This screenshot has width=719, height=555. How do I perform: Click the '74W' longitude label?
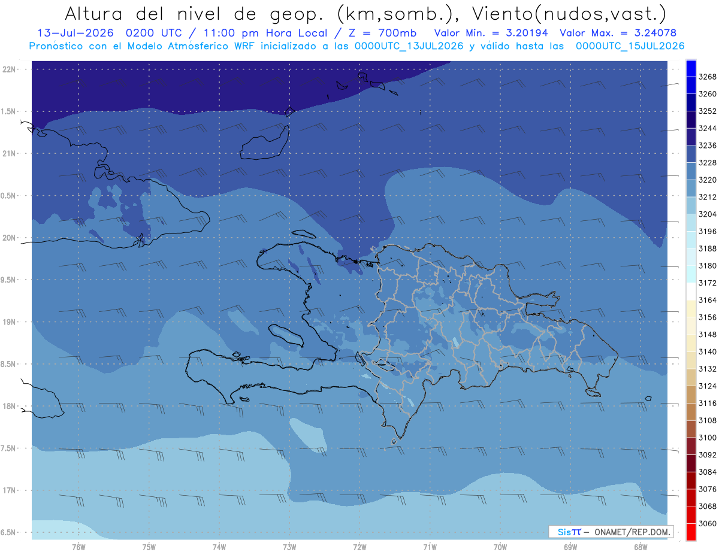coord(219,547)
